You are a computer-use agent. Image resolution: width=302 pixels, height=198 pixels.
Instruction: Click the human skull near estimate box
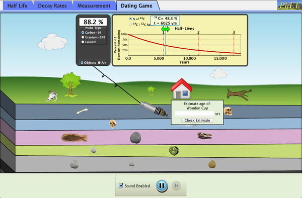coord(228,111)
